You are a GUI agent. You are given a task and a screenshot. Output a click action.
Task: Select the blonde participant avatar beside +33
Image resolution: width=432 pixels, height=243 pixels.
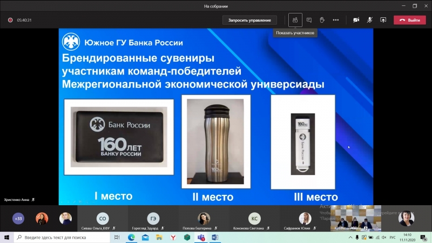65,219
